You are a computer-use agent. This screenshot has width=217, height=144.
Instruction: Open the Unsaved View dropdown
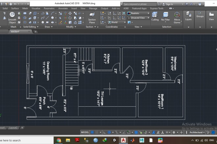click(138, 18)
